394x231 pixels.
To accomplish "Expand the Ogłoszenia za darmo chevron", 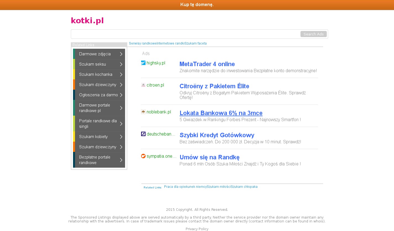I will [121, 95].
